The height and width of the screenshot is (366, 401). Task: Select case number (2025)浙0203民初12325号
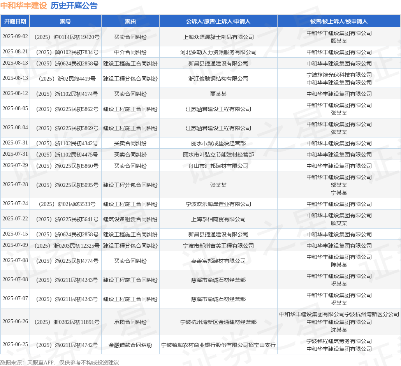[67, 246]
